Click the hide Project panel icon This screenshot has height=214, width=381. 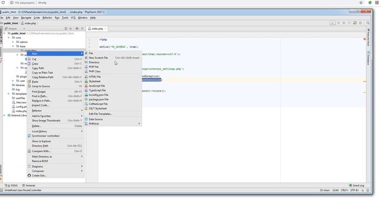pos(83,29)
